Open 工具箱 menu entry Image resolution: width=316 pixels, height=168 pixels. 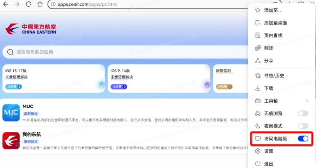coord(282,101)
